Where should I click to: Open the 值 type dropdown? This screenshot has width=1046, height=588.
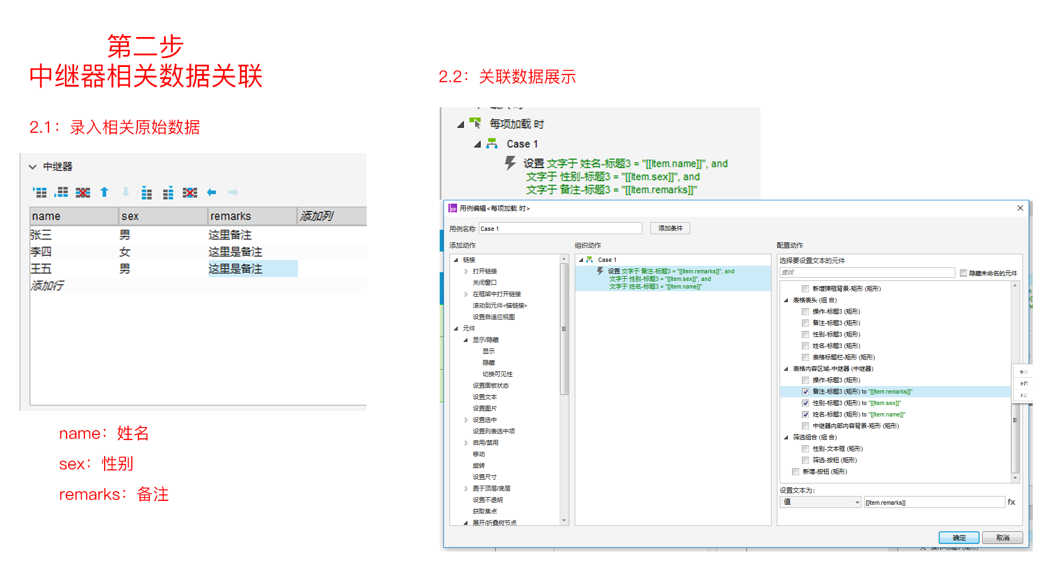pyautogui.click(x=821, y=502)
